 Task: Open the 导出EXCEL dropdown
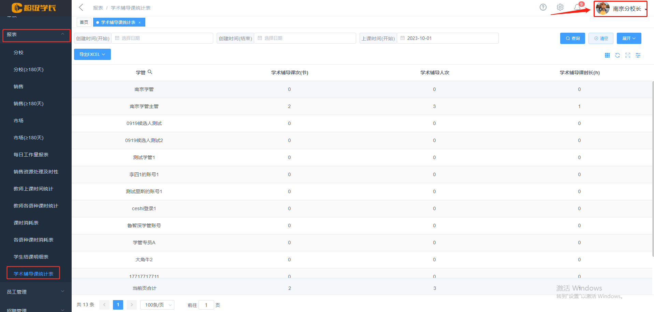tap(92, 54)
